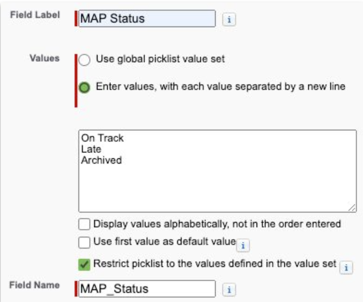Click the text area resize handle
This screenshot has width=363, height=302.
[x=352, y=208]
